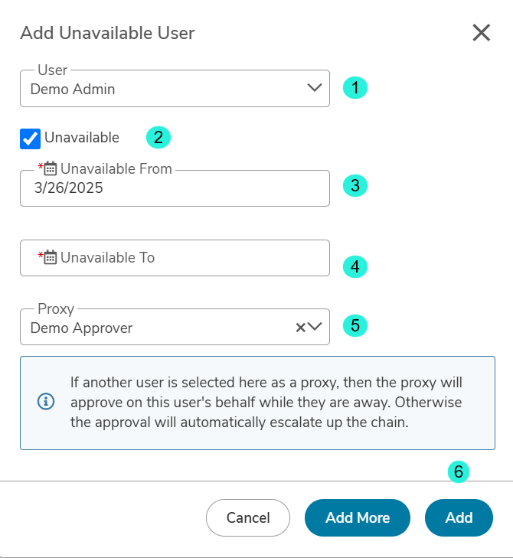
Task: Open the User field showing Demo Admin
Action: coord(175,89)
